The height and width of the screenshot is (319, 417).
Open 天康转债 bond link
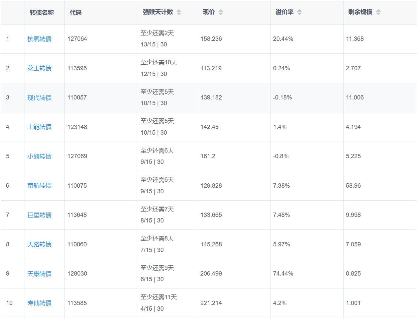39,274
